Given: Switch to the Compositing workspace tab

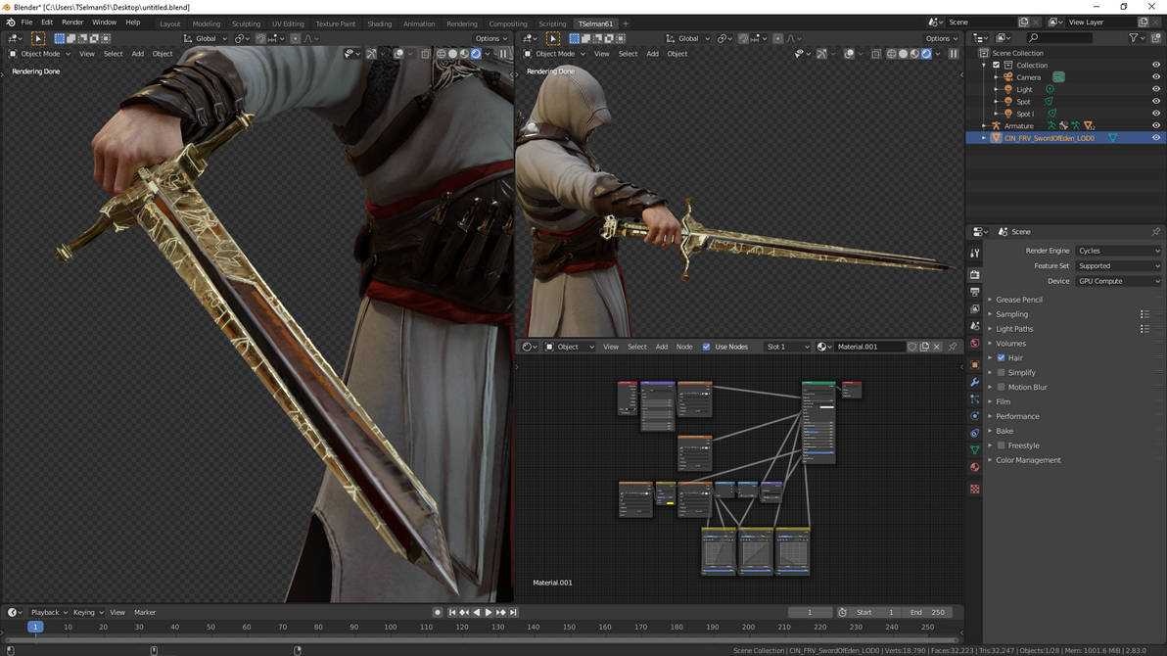Looking at the screenshot, I should click(507, 23).
